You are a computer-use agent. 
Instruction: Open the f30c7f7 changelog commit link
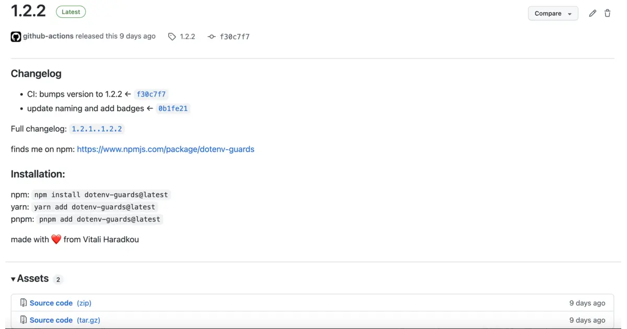click(151, 95)
